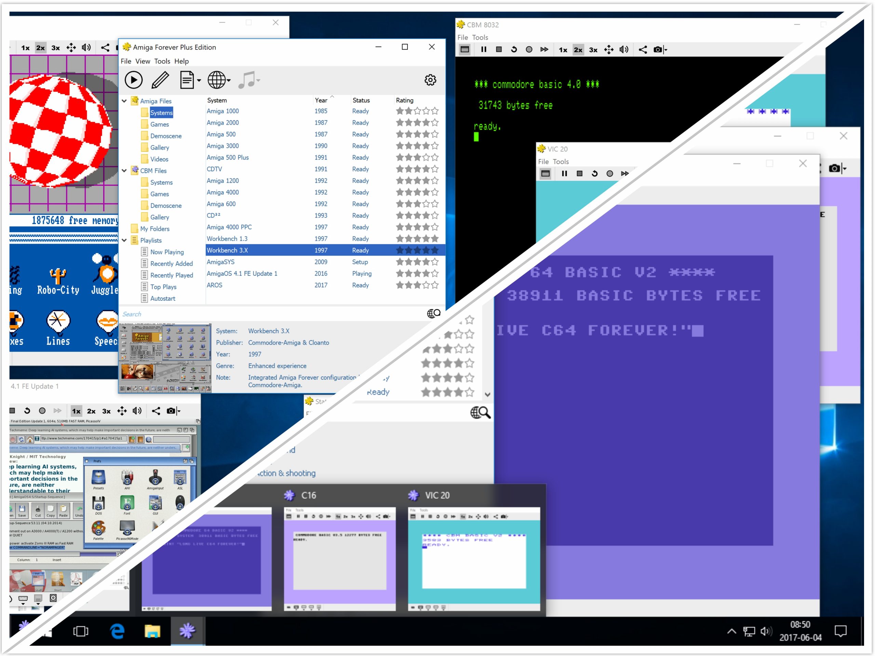Image resolution: width=875 pixels, height=656 pixels.
Task: Collapse the Playlists tree node
Action: click(x=124, y=241)
